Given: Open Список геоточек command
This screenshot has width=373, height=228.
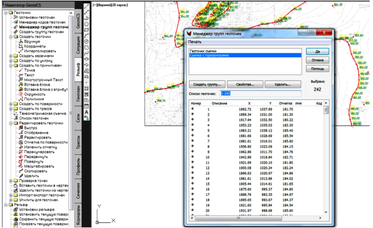Looking at the screenshot, I should (34, 118).
